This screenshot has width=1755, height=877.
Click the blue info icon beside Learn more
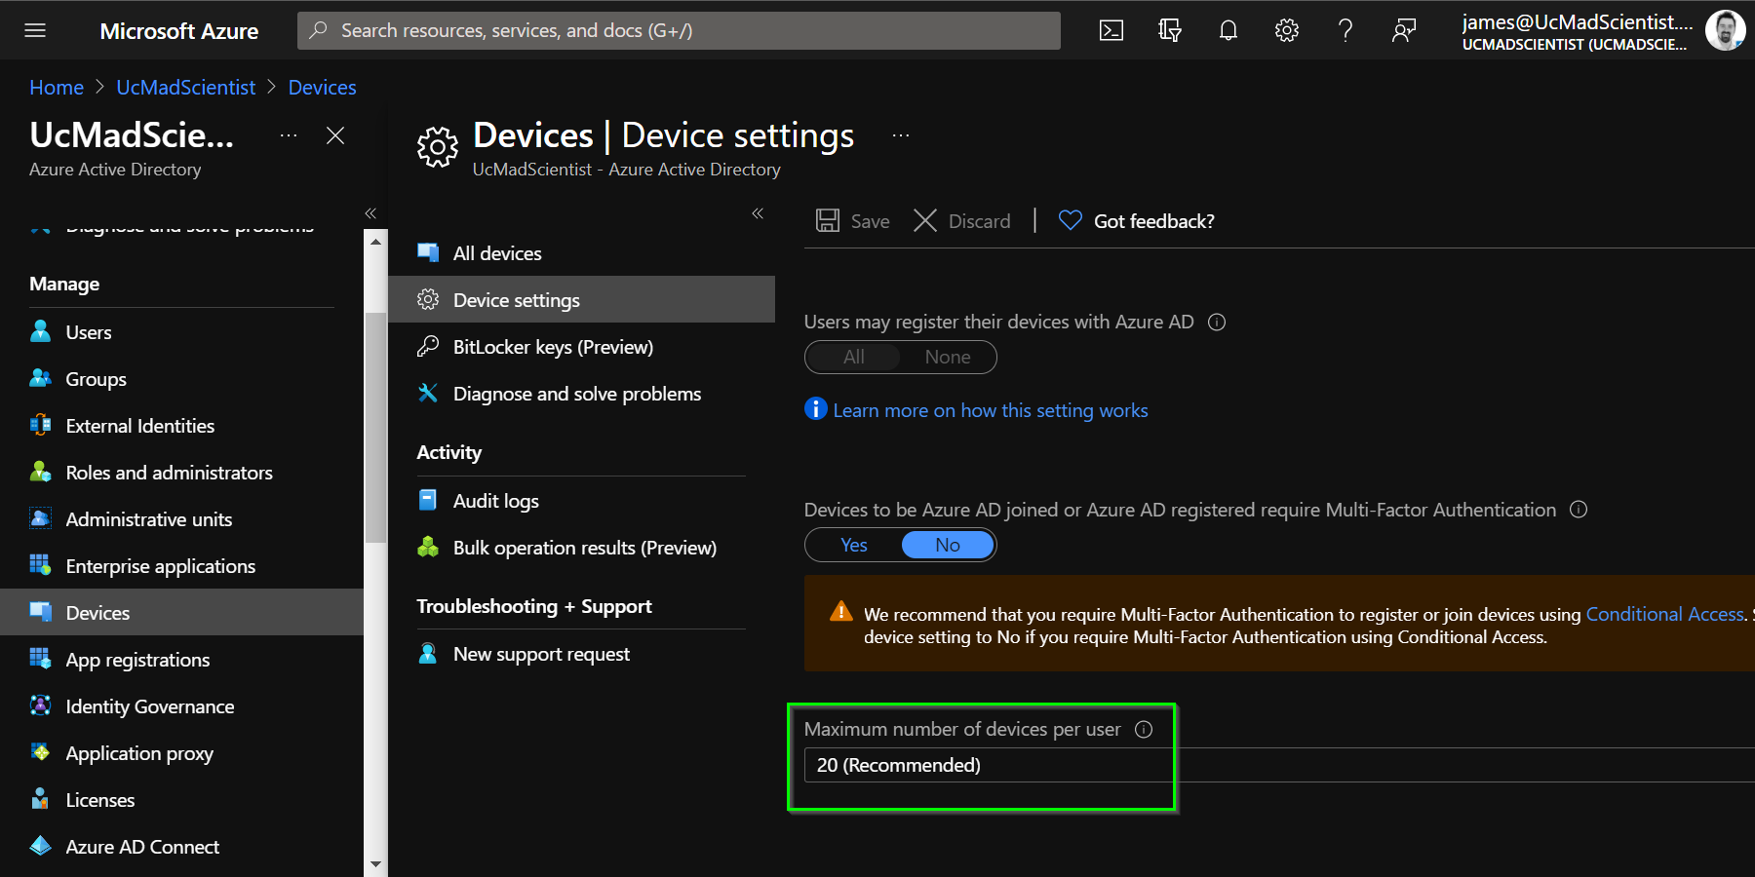click(816, 409)
